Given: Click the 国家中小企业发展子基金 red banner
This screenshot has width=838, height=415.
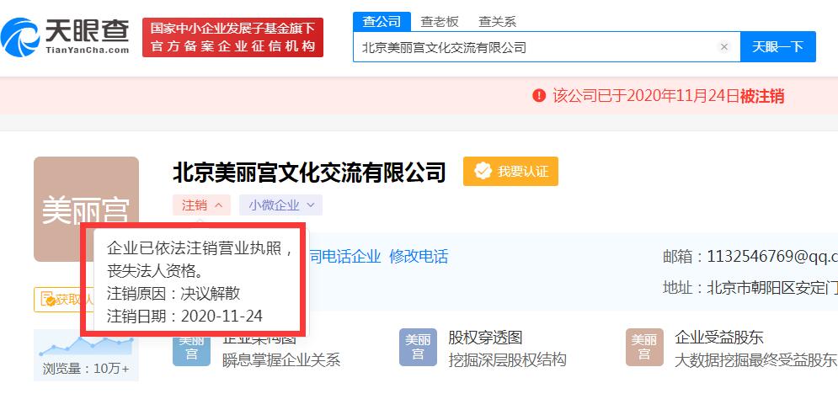Looking at the screenshot, I should 232,37.
